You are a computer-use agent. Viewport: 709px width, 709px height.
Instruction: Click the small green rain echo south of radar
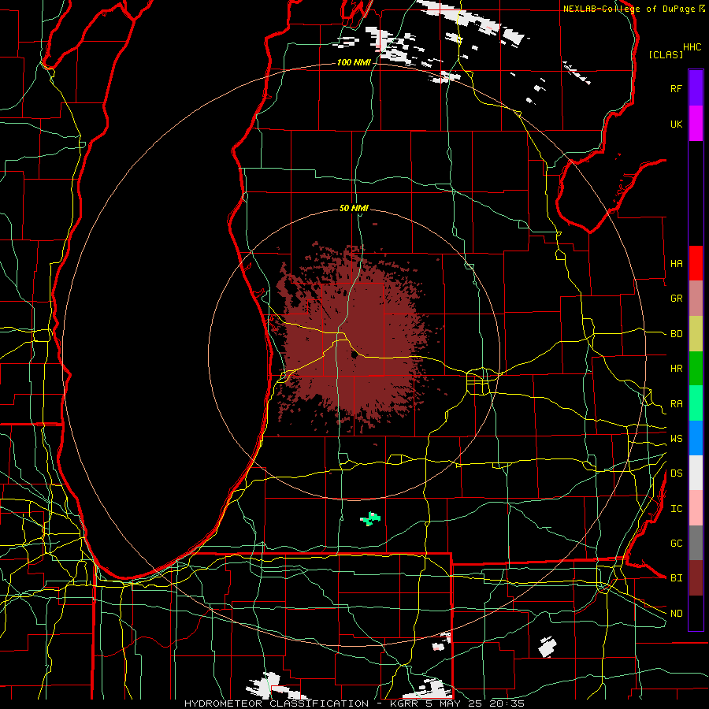pyautogui.click(x=370, y=518)
